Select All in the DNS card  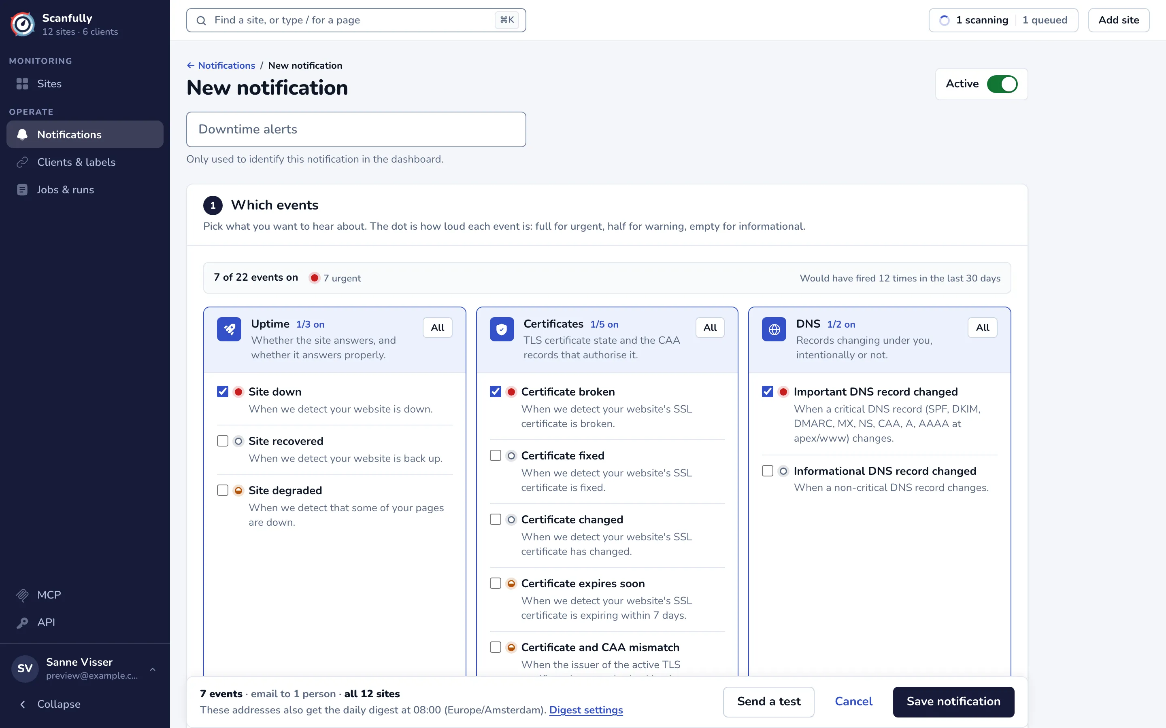[983, 328]
